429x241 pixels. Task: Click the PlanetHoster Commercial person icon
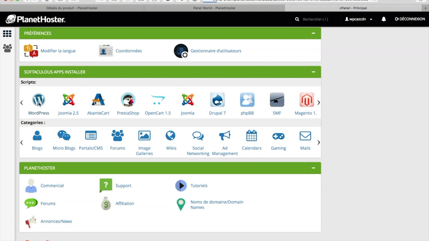coord(31,185)
